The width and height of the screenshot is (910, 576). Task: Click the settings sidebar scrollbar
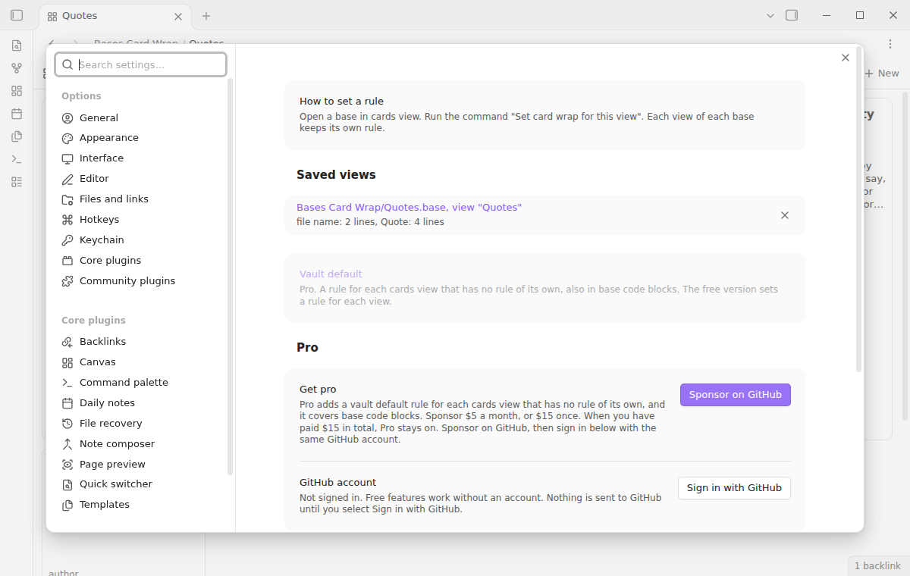(231, 277)
